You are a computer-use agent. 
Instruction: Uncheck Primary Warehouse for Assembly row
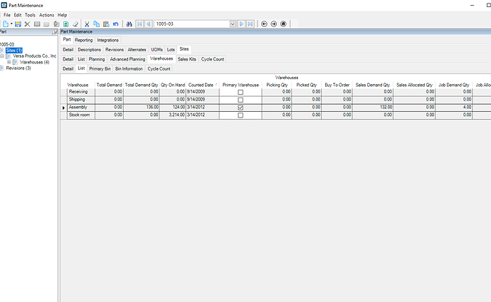[241, 108]
